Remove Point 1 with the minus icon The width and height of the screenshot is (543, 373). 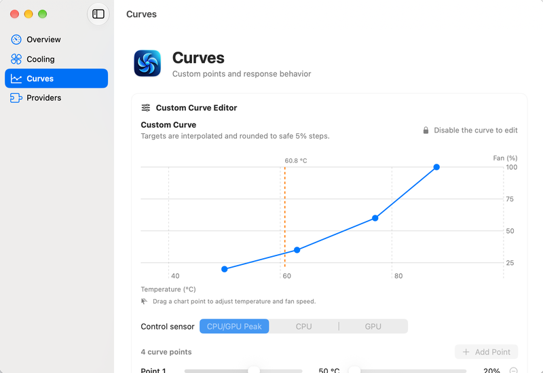pyautogui.click(x=514, y=370)
